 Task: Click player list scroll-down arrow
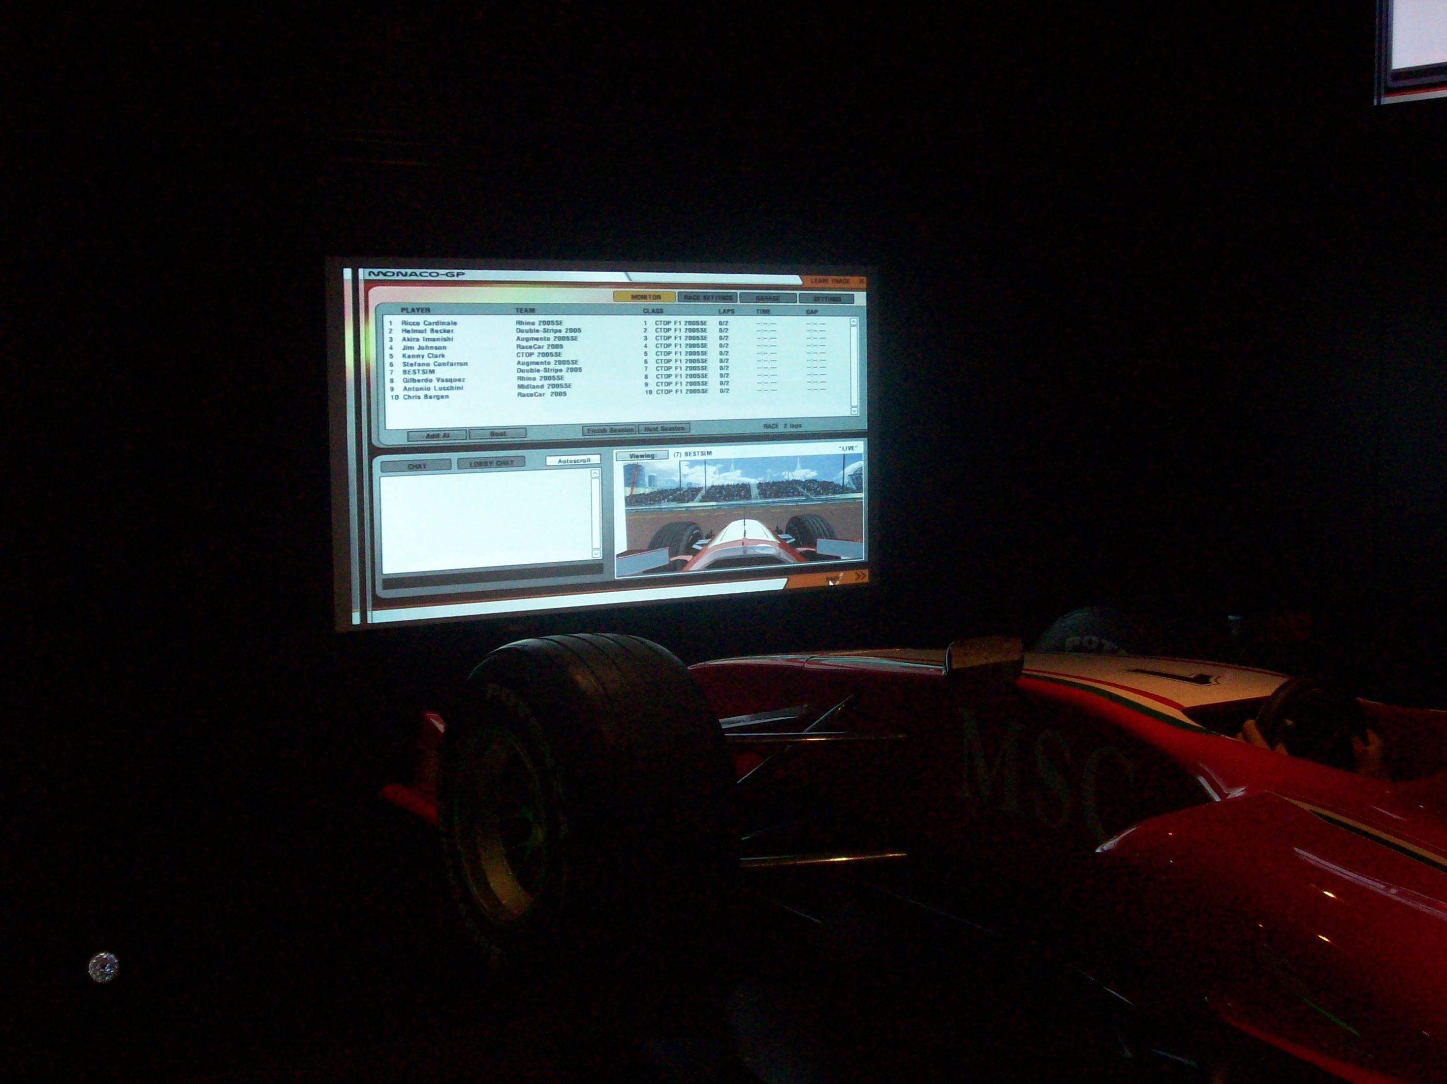(854, 410)
